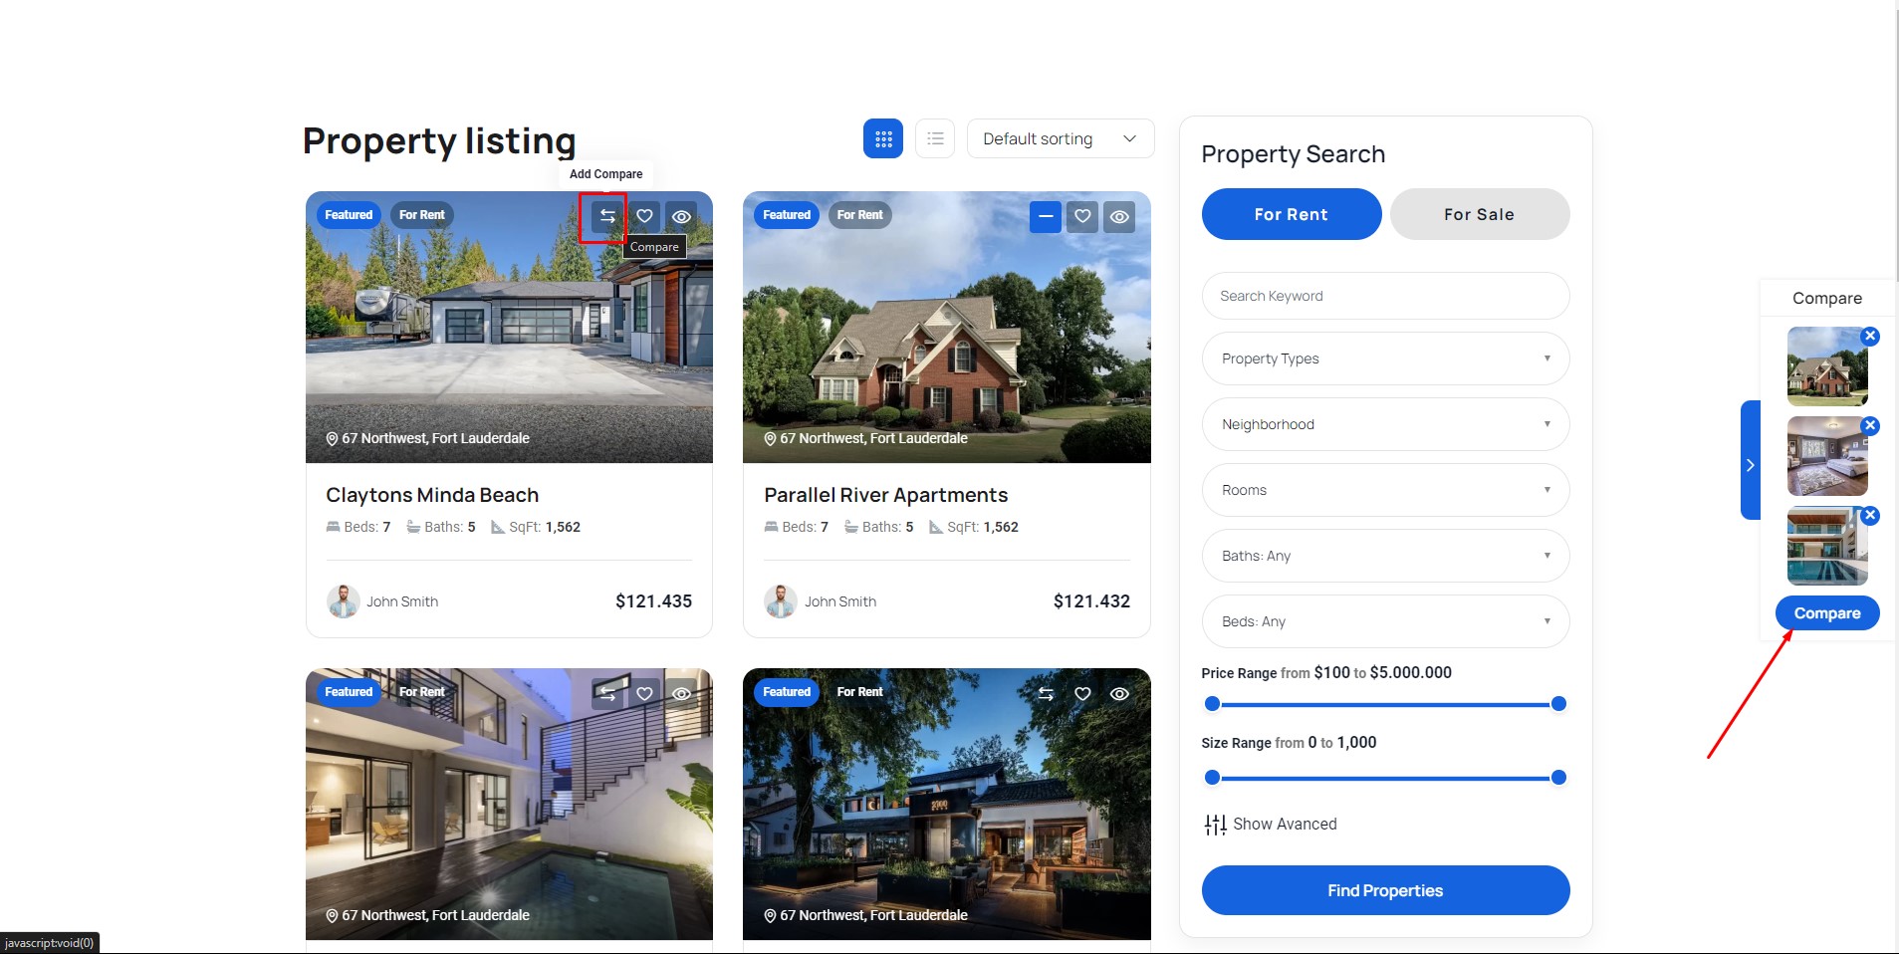Image resolution: width=1899 pixels, height=954 pixels.
Task: Open the Baths: Any dropdown
Action: (1385, 556)
